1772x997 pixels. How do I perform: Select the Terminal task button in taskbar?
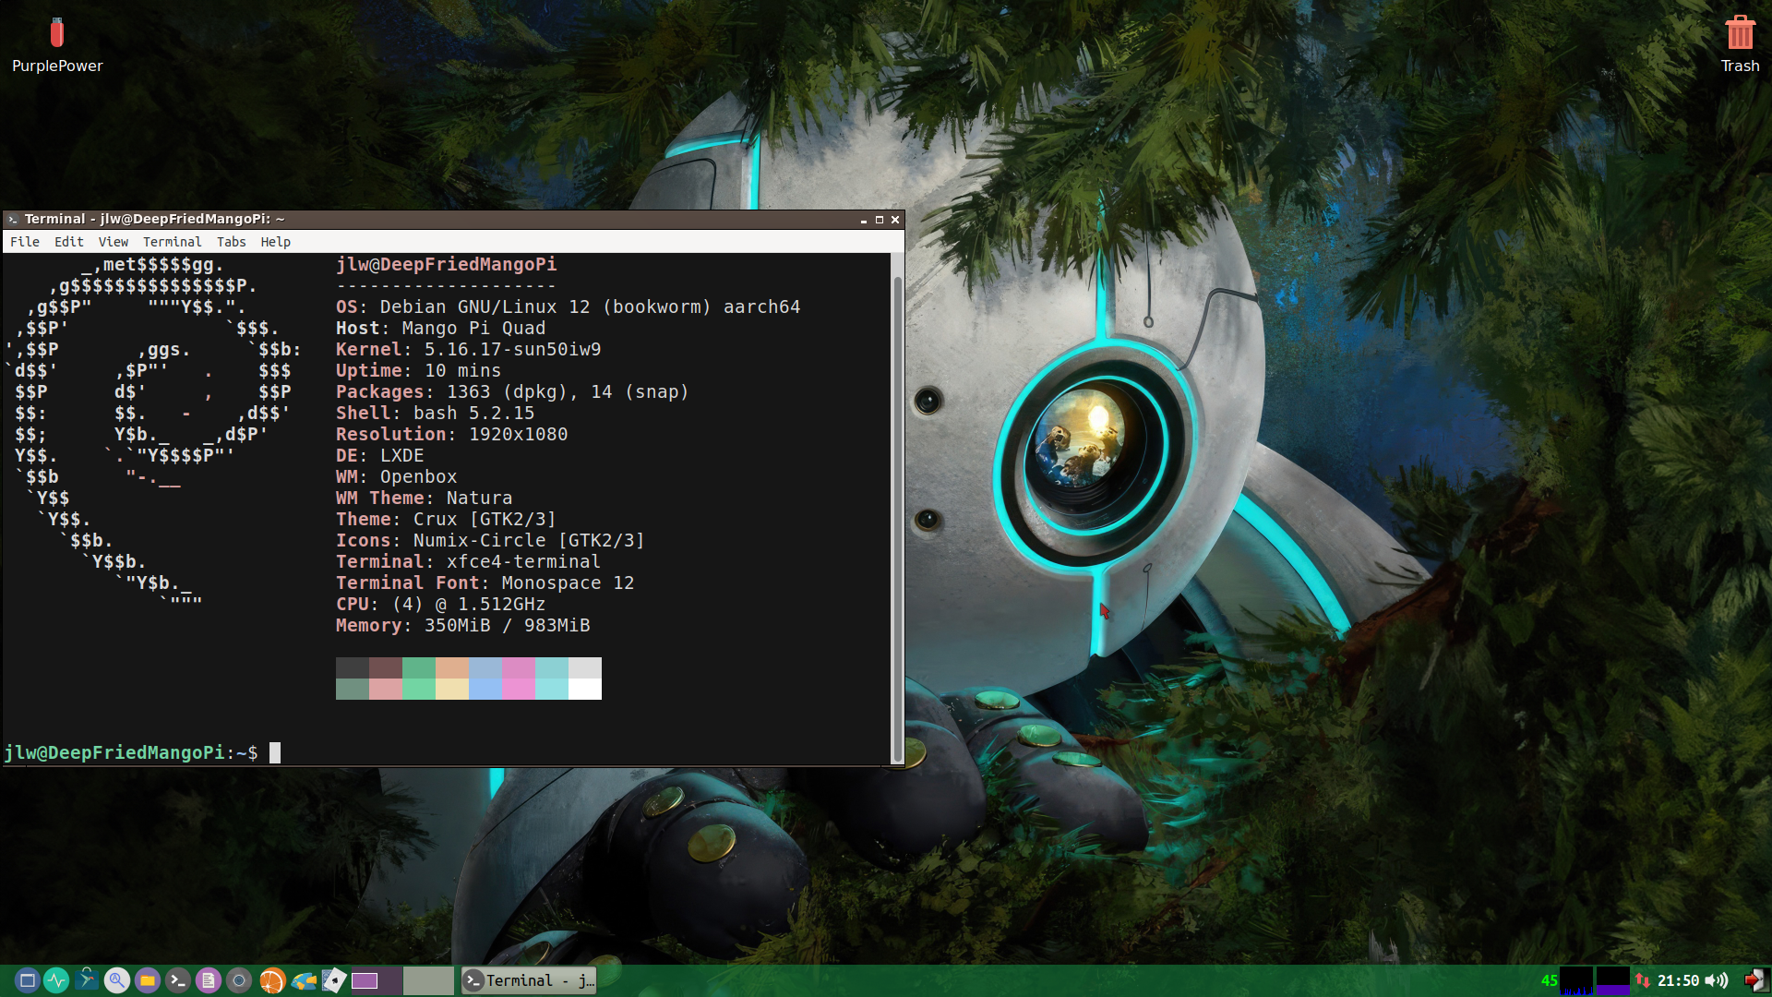click(x=529, y=980)
